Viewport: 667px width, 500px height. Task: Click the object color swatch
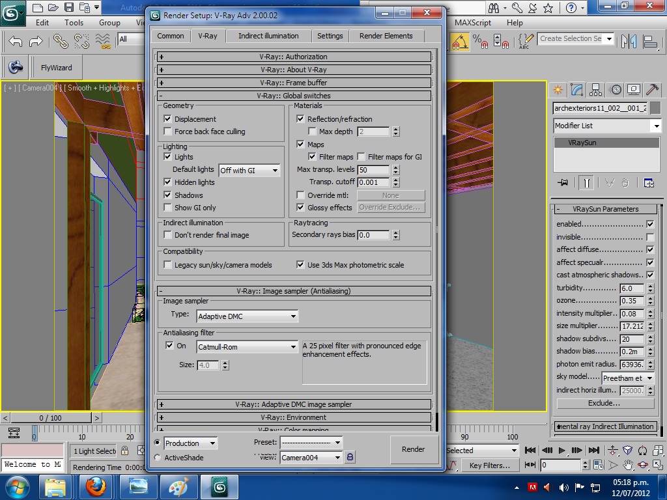(655, 108)
